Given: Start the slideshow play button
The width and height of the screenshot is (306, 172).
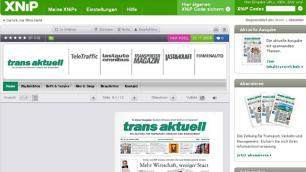Looking at the screenshot, I should click(173, 98).
